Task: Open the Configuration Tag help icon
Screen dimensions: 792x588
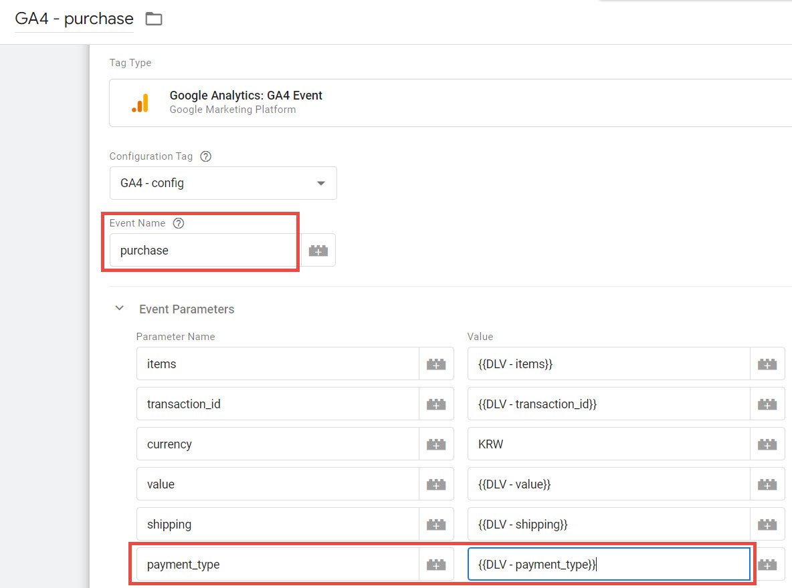Action: click(x=205, y=156)
